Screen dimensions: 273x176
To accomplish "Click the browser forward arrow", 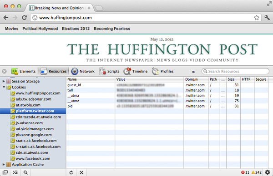I will click(x=15, y=18).
